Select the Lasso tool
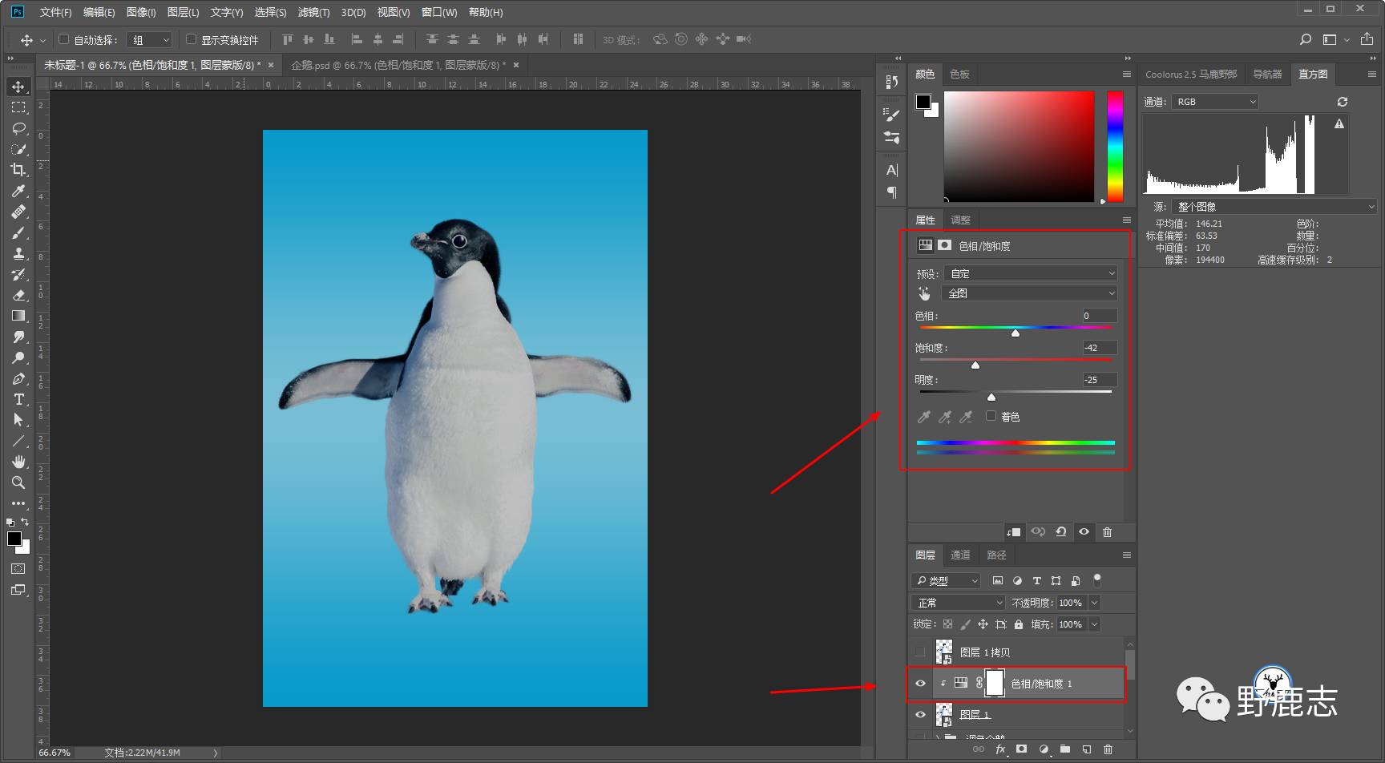The width and height of the screenshot is (1385, 763). pyautogui.click(x=18, y=128)
